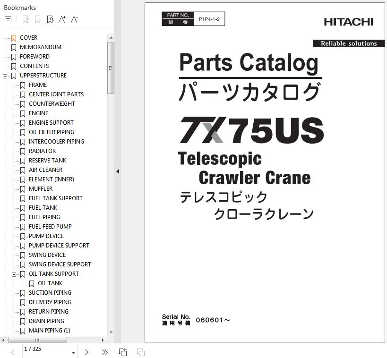Open the COVER bookmark
387x358 pixels.
tap(29, 38)
